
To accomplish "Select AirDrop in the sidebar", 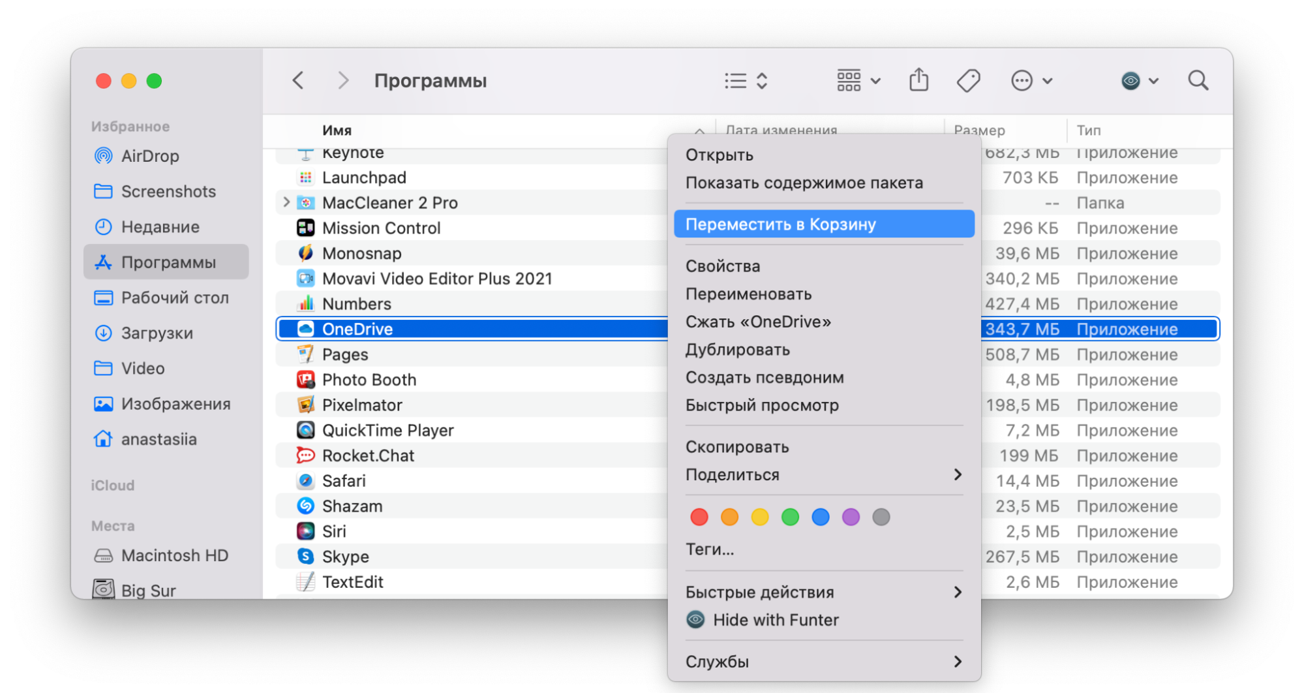I will (166, 156).
